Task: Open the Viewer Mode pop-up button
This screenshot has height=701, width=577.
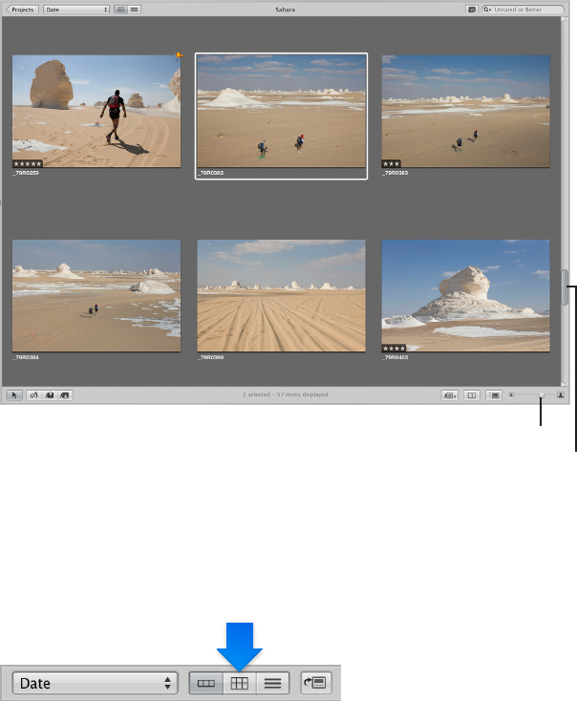Action: point(450,395)
